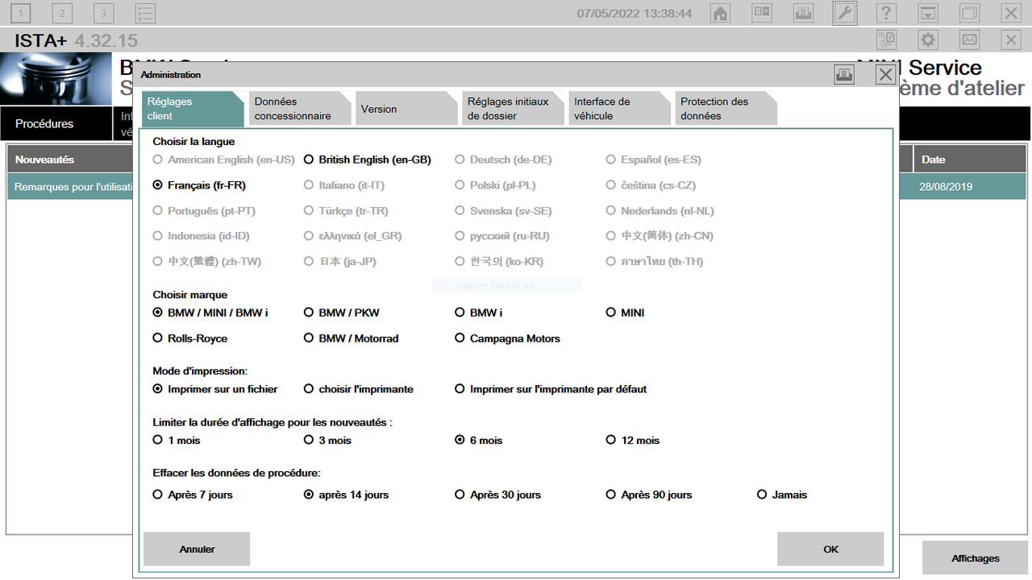Click the restore windows icon in top bar

pos(969,13)
